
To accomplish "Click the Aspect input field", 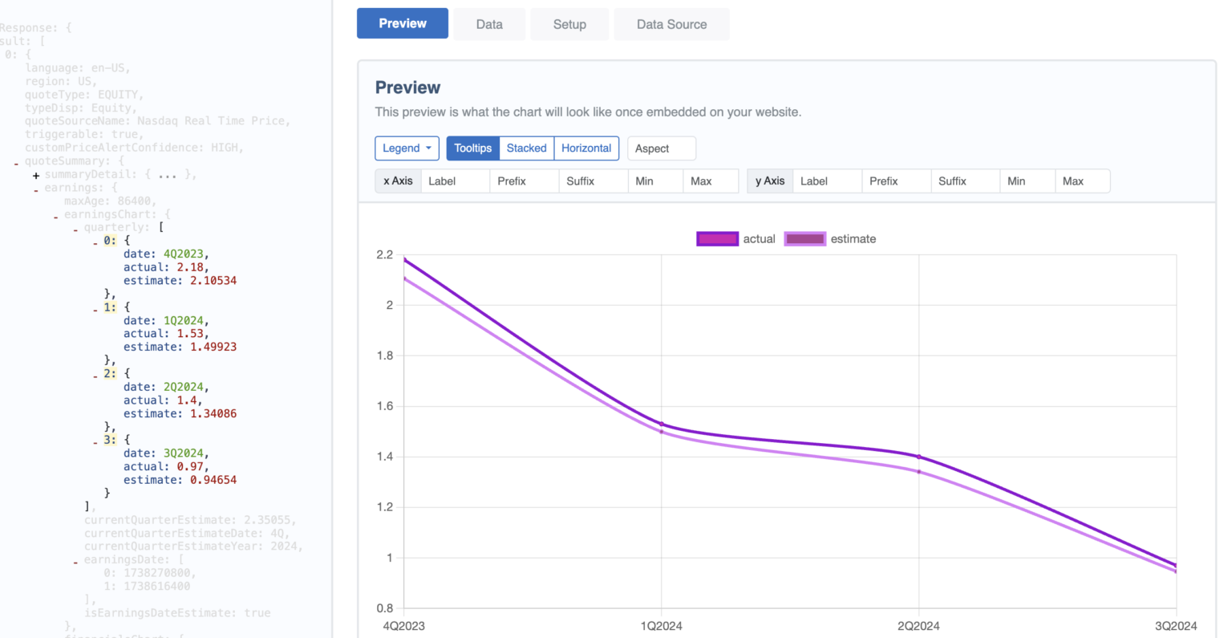I will 662,148.
